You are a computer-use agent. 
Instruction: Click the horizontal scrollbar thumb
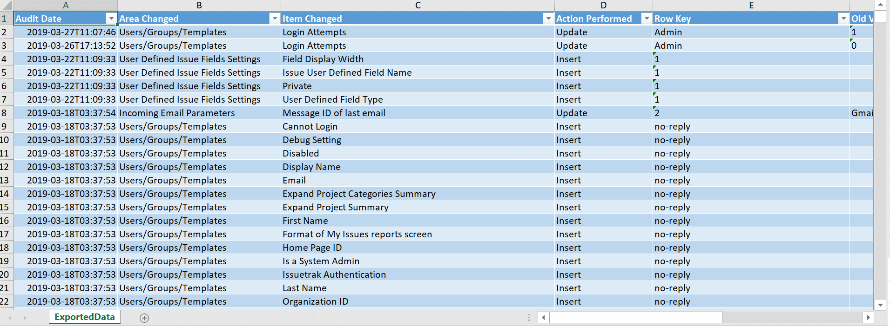tap(636, 318)
